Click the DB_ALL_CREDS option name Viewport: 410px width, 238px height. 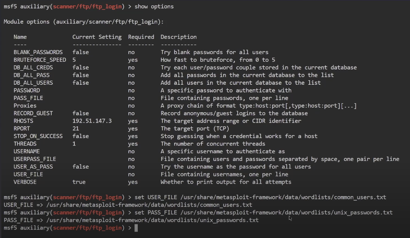pos(33,68)
